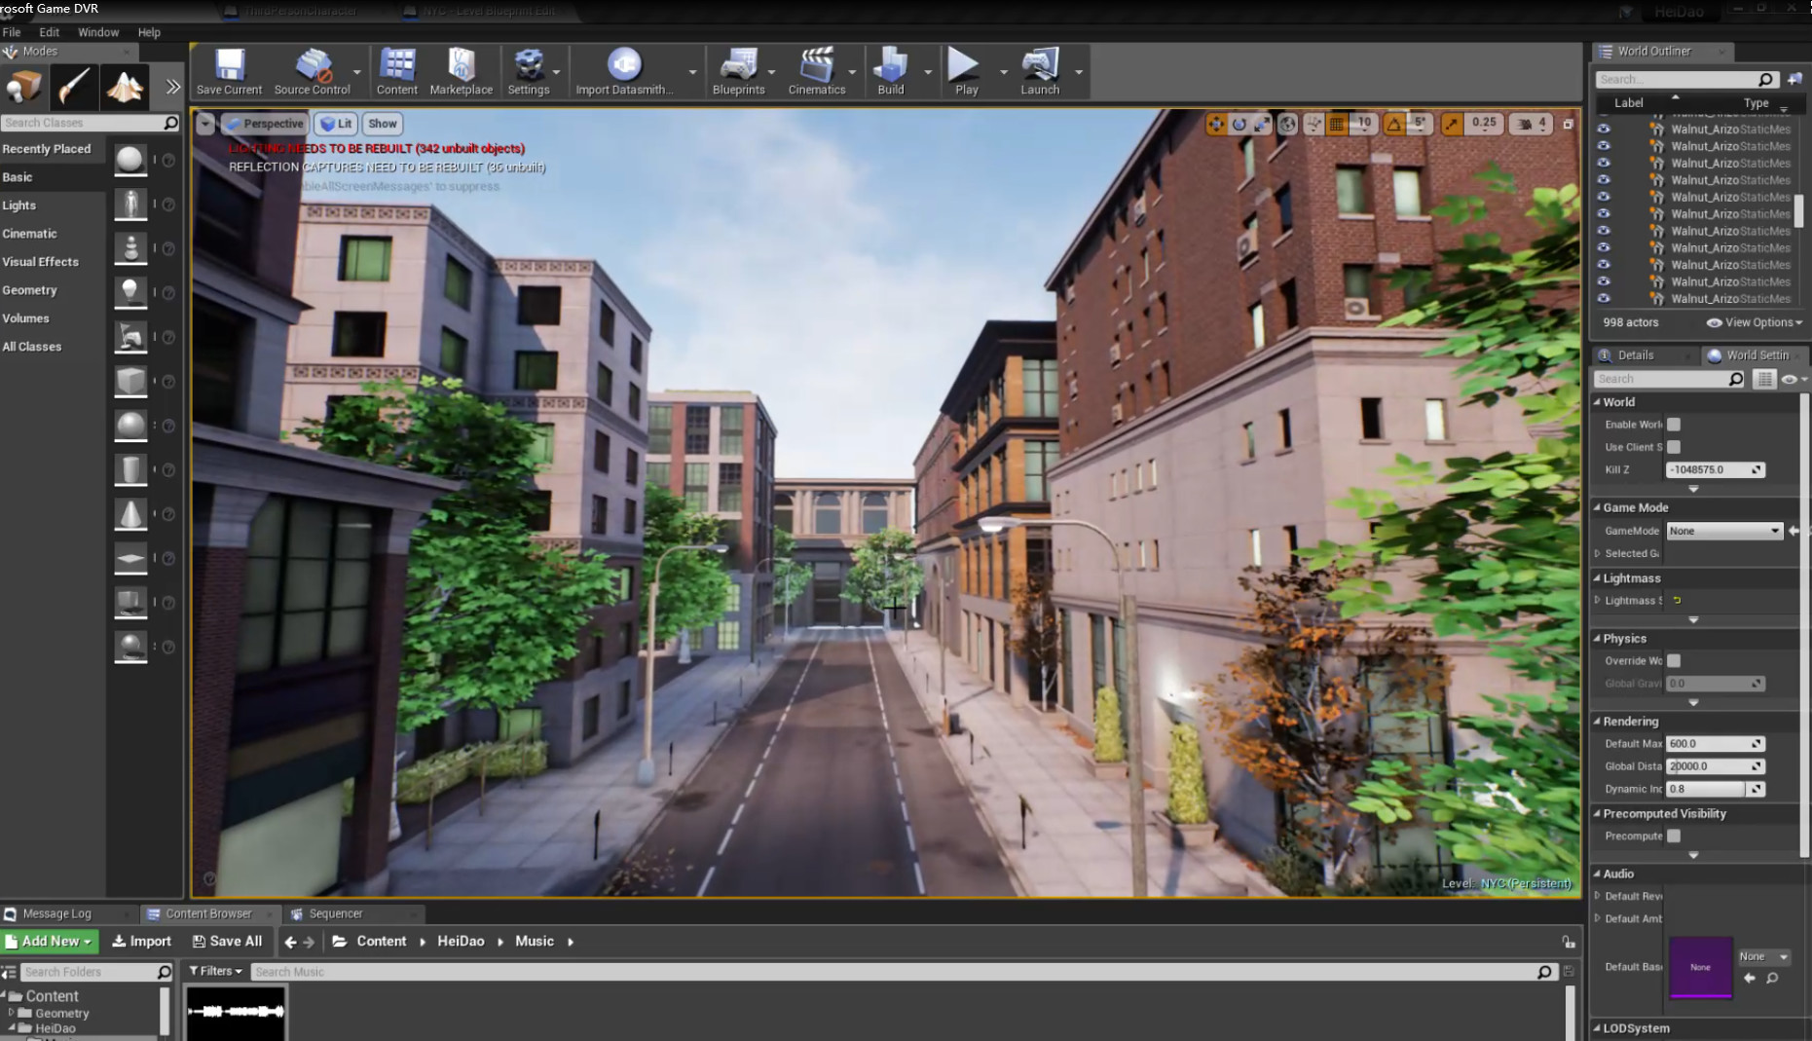This screenshot has width=1812, height=1041.
Task: Open the viewport Show menu
Action: click(x=383, y=124)
